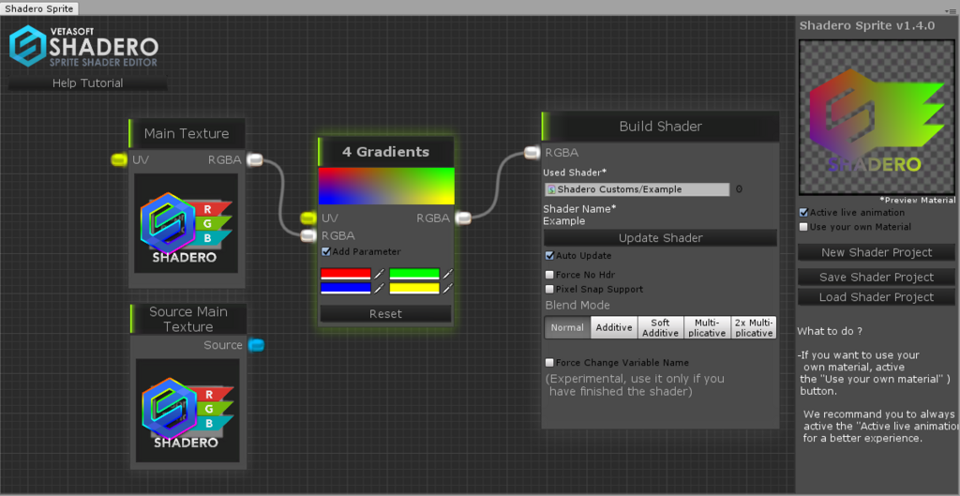Click the eyedropper next to red swatch
The image size is (960, 496).
pos(379,274)
